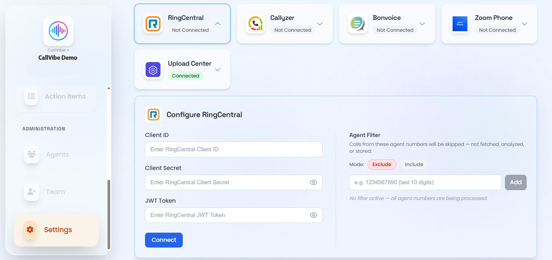Click the agent number input field
Image resolution: width=552 pixels, height=260 pixels.
(425, 182)
